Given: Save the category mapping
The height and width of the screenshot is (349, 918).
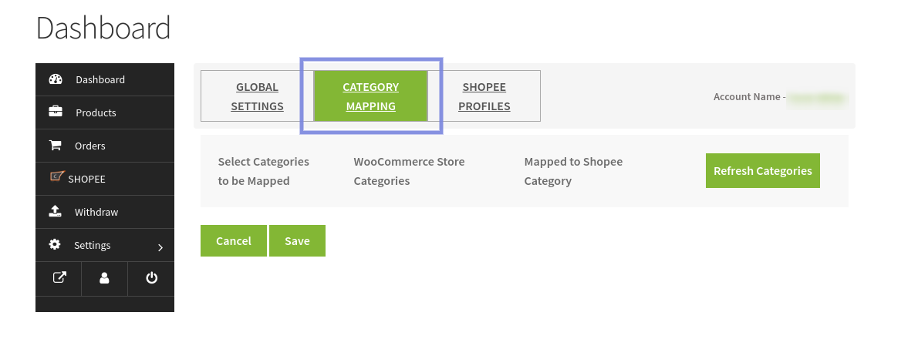Looking at the screenshot, I should point(297,240).
